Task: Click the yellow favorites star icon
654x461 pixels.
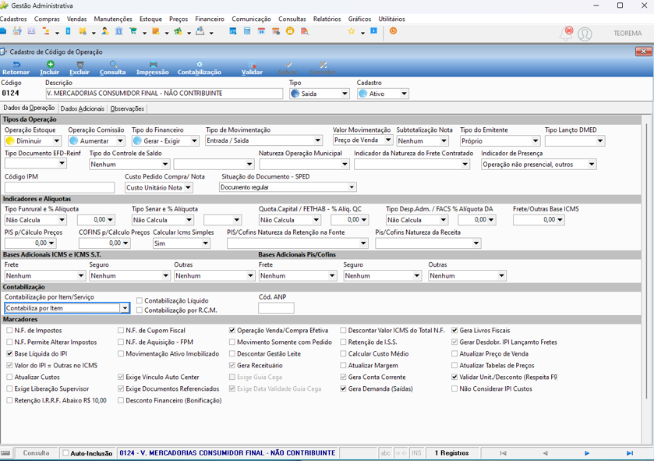Action: (352, 31)
